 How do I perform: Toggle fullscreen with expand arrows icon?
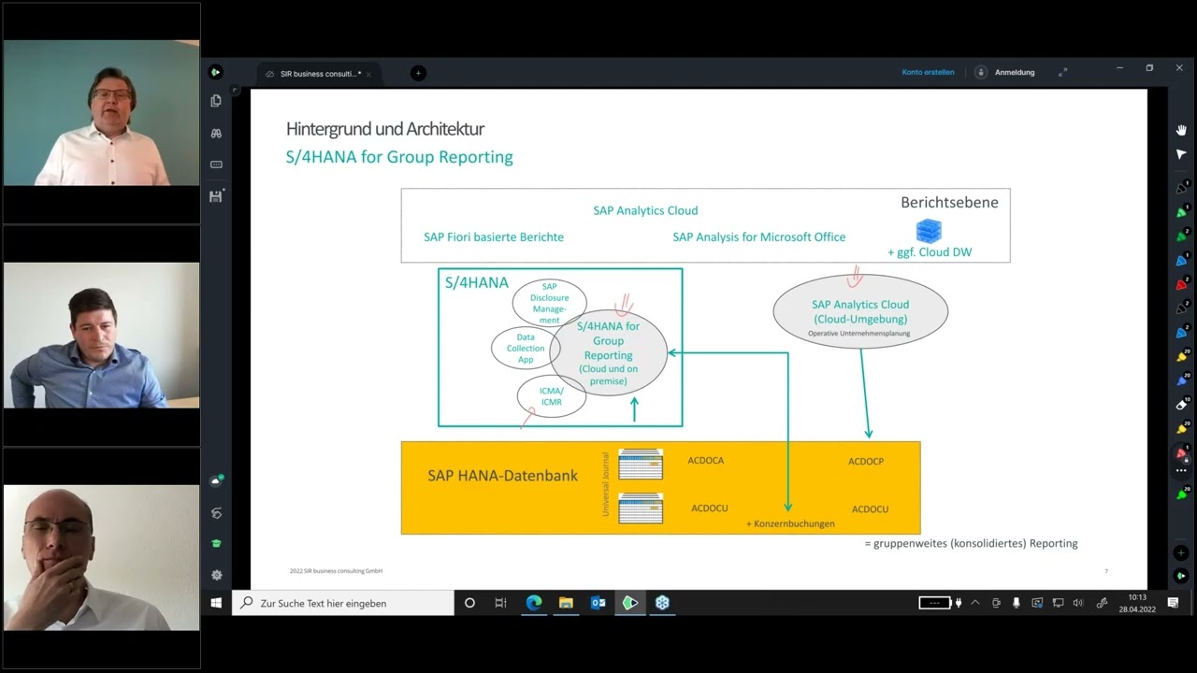click(1062, 72)
